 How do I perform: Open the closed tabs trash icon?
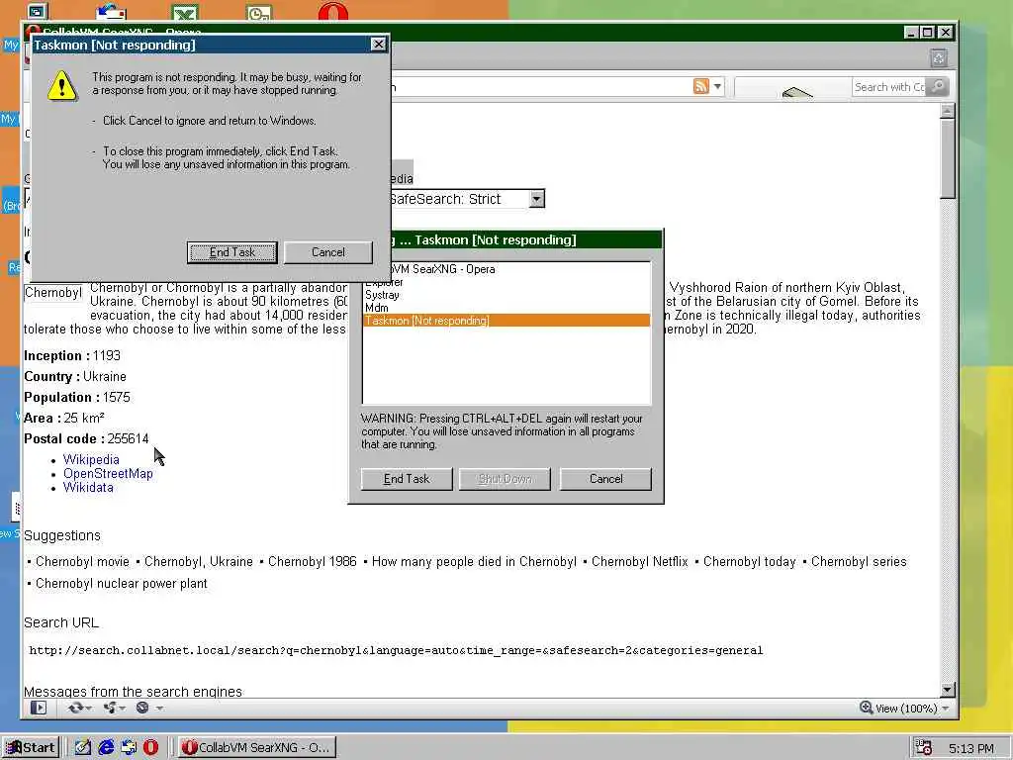939,58
